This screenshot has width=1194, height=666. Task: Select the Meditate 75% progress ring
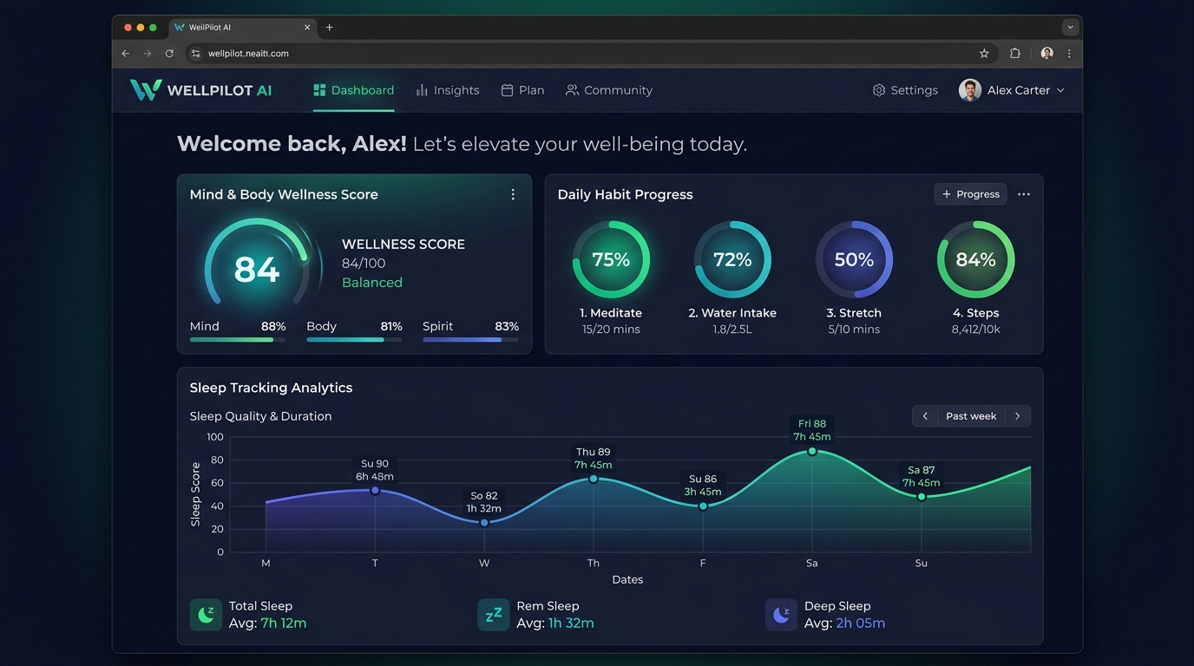coord(611,259)
